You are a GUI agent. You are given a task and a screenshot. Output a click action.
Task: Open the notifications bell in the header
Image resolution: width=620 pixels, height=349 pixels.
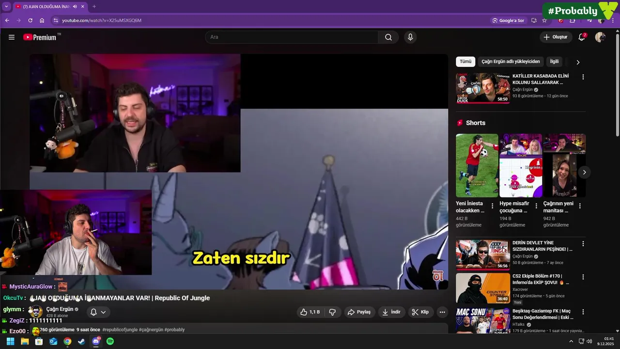582,37
